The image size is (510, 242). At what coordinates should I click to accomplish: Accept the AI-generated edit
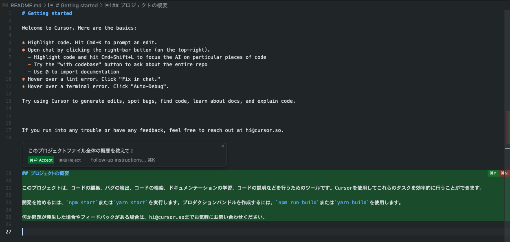coord(41,160)
